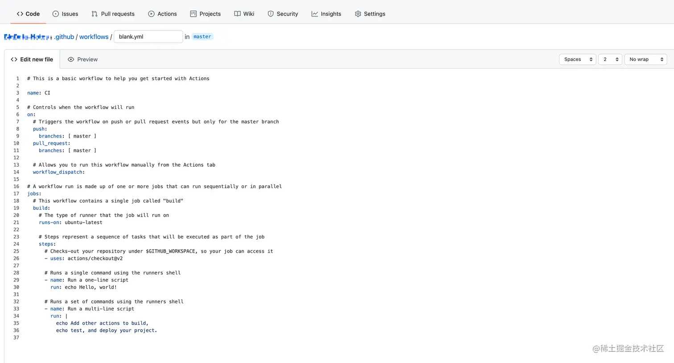Click the comment about GITHUB_WORKSPACE checkout
This screenshot has height=363, width=674.
(x=159, y=251)
